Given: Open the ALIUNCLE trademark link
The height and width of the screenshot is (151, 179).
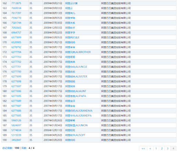Looking at the screenshot, I should point(76,67).
